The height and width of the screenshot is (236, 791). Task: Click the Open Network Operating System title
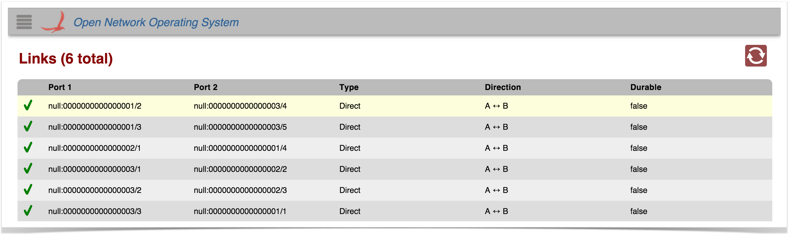(156, 22)
